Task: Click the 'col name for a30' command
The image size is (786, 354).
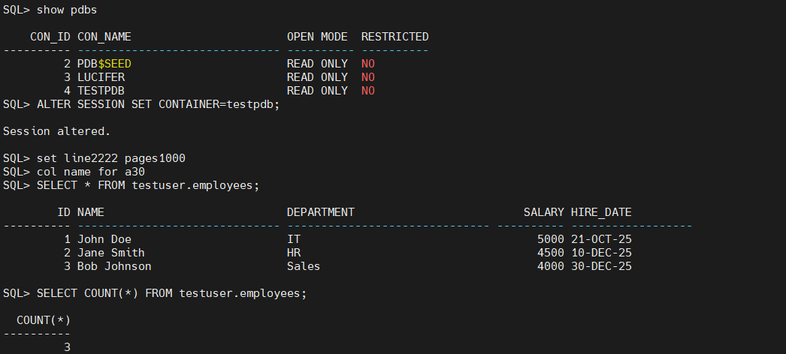Action: [x=90, y=172]
